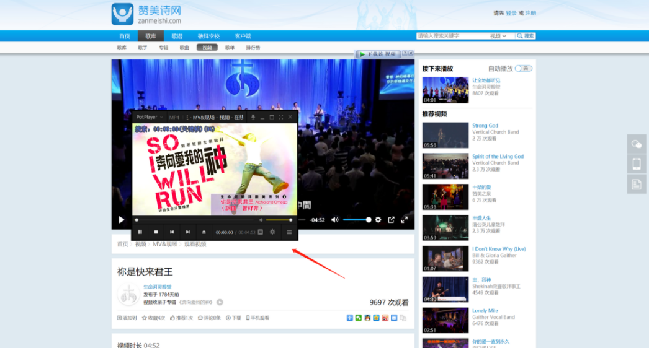The image size is (649, 348).
Task: Click the WeChat icon on right sidebar
Action: pos(637,144)
